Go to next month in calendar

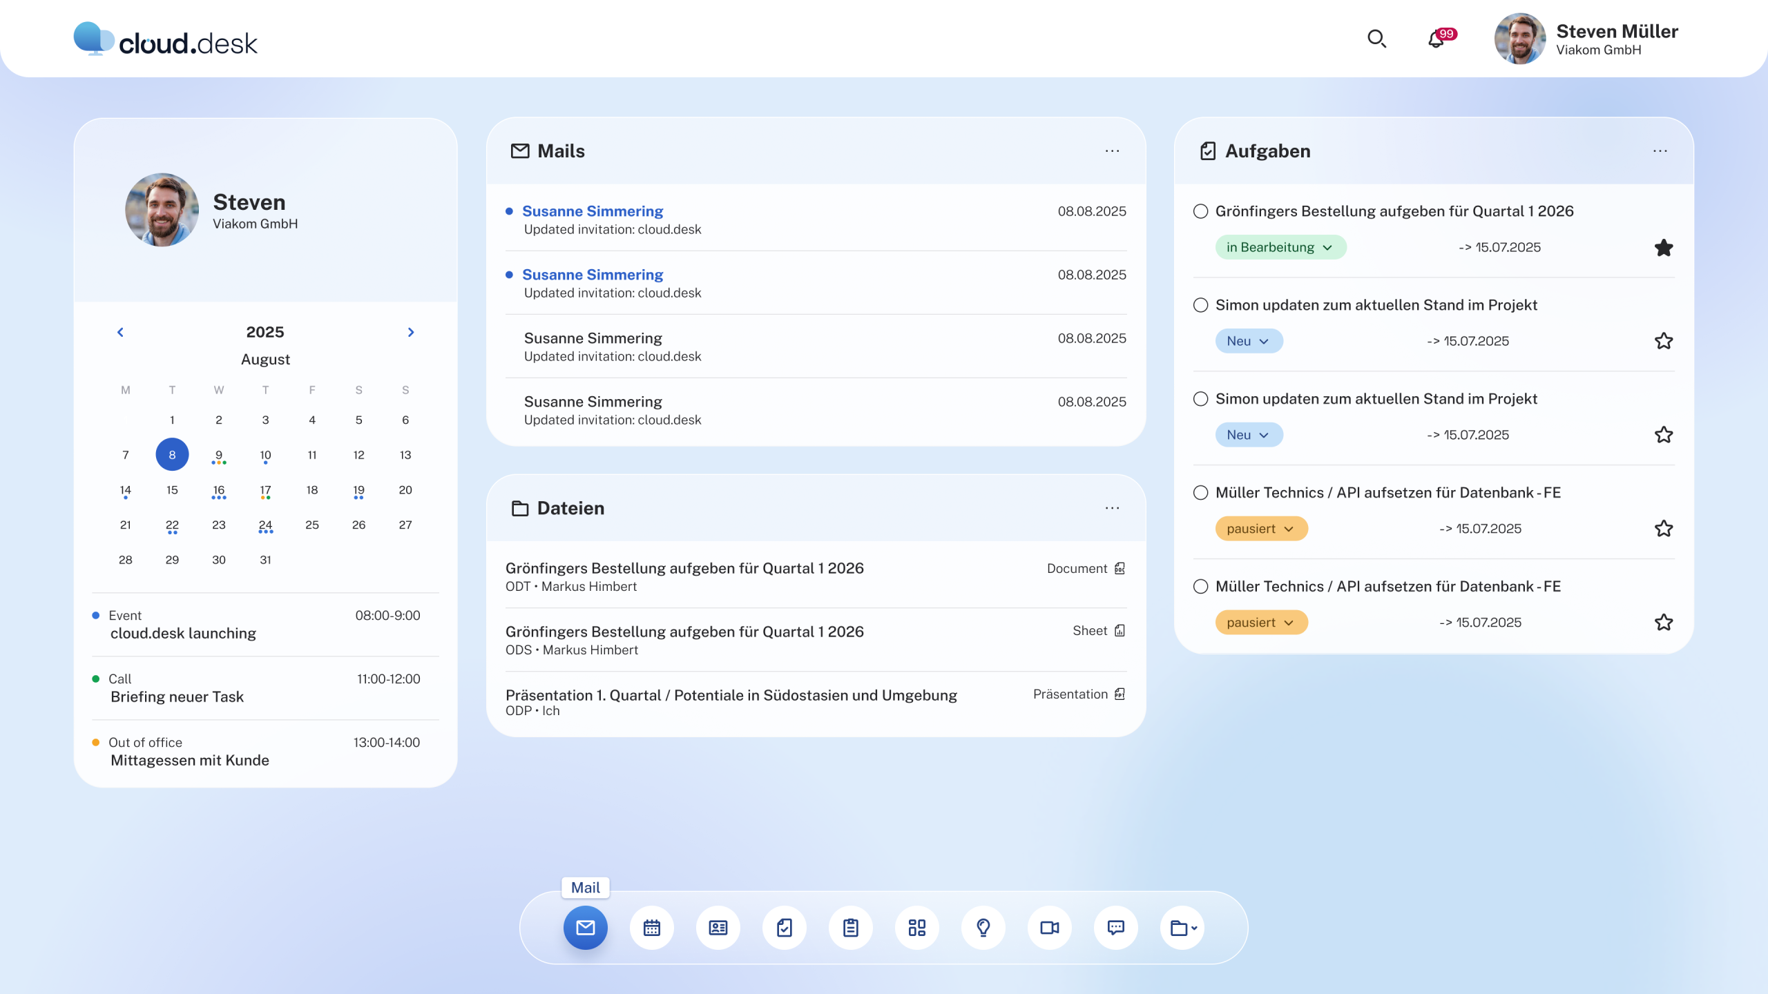411,332
